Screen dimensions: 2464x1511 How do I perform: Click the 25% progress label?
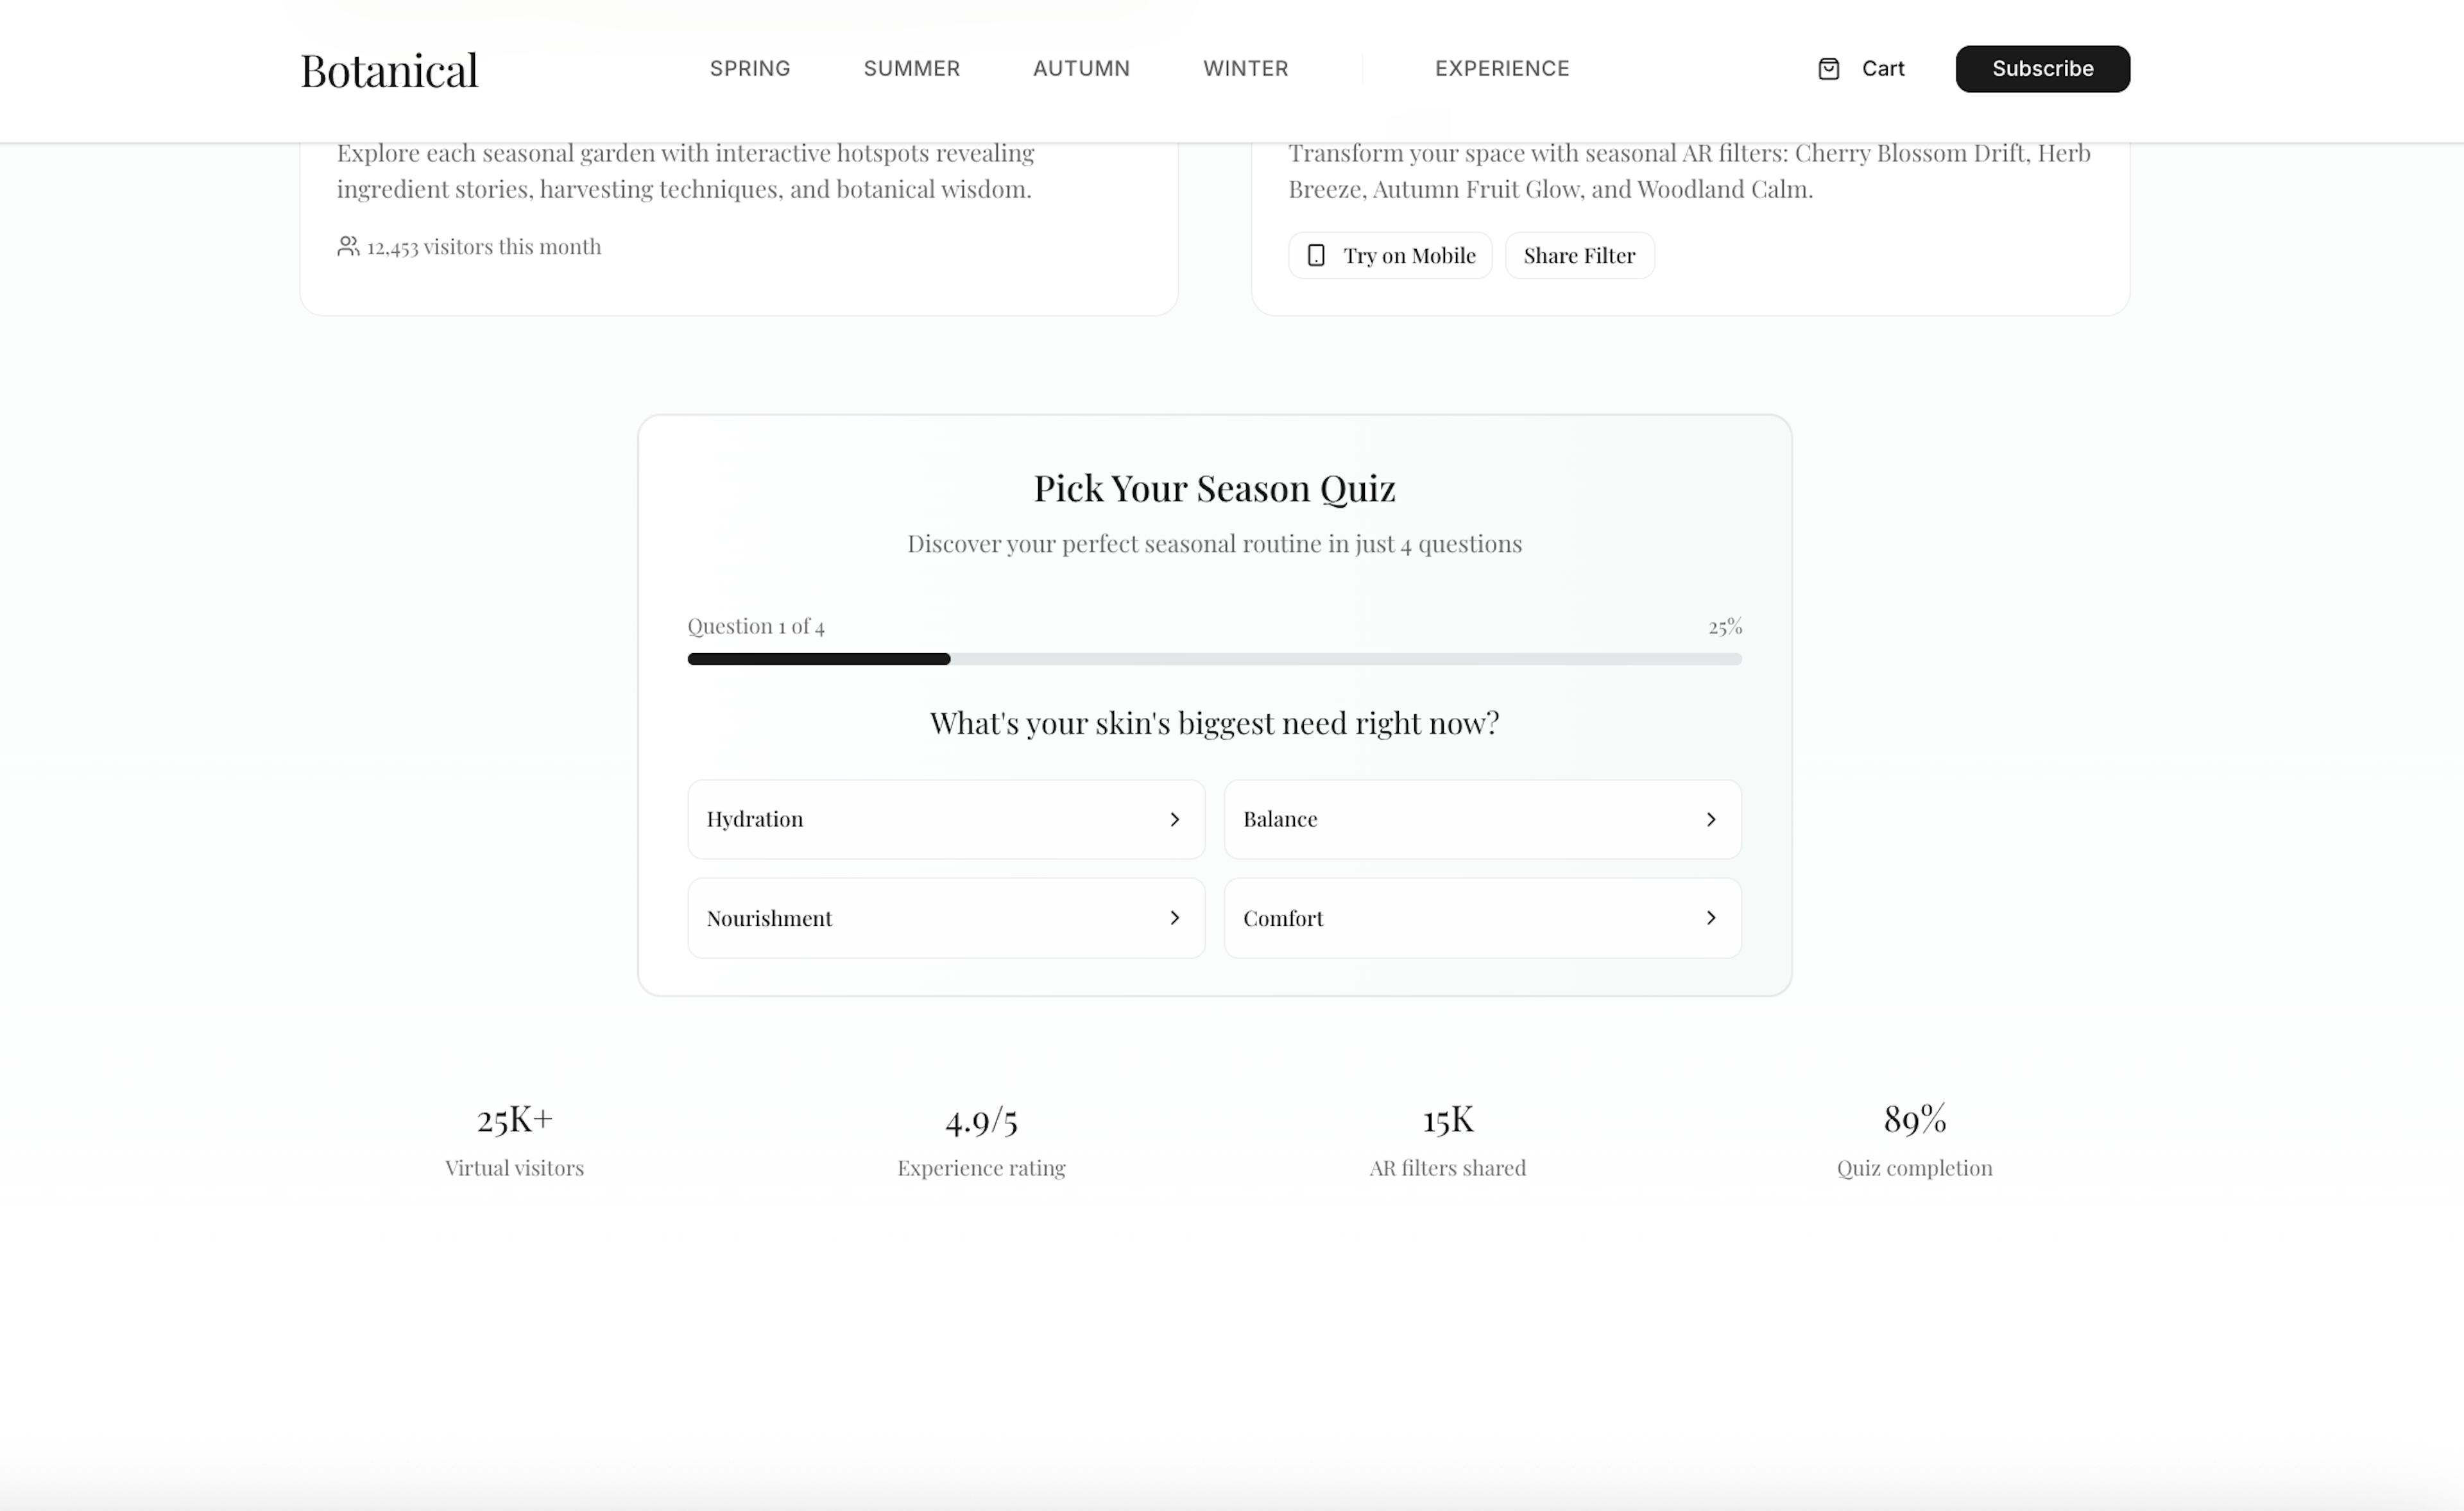pyautogui.click(x=1725, y=627)
